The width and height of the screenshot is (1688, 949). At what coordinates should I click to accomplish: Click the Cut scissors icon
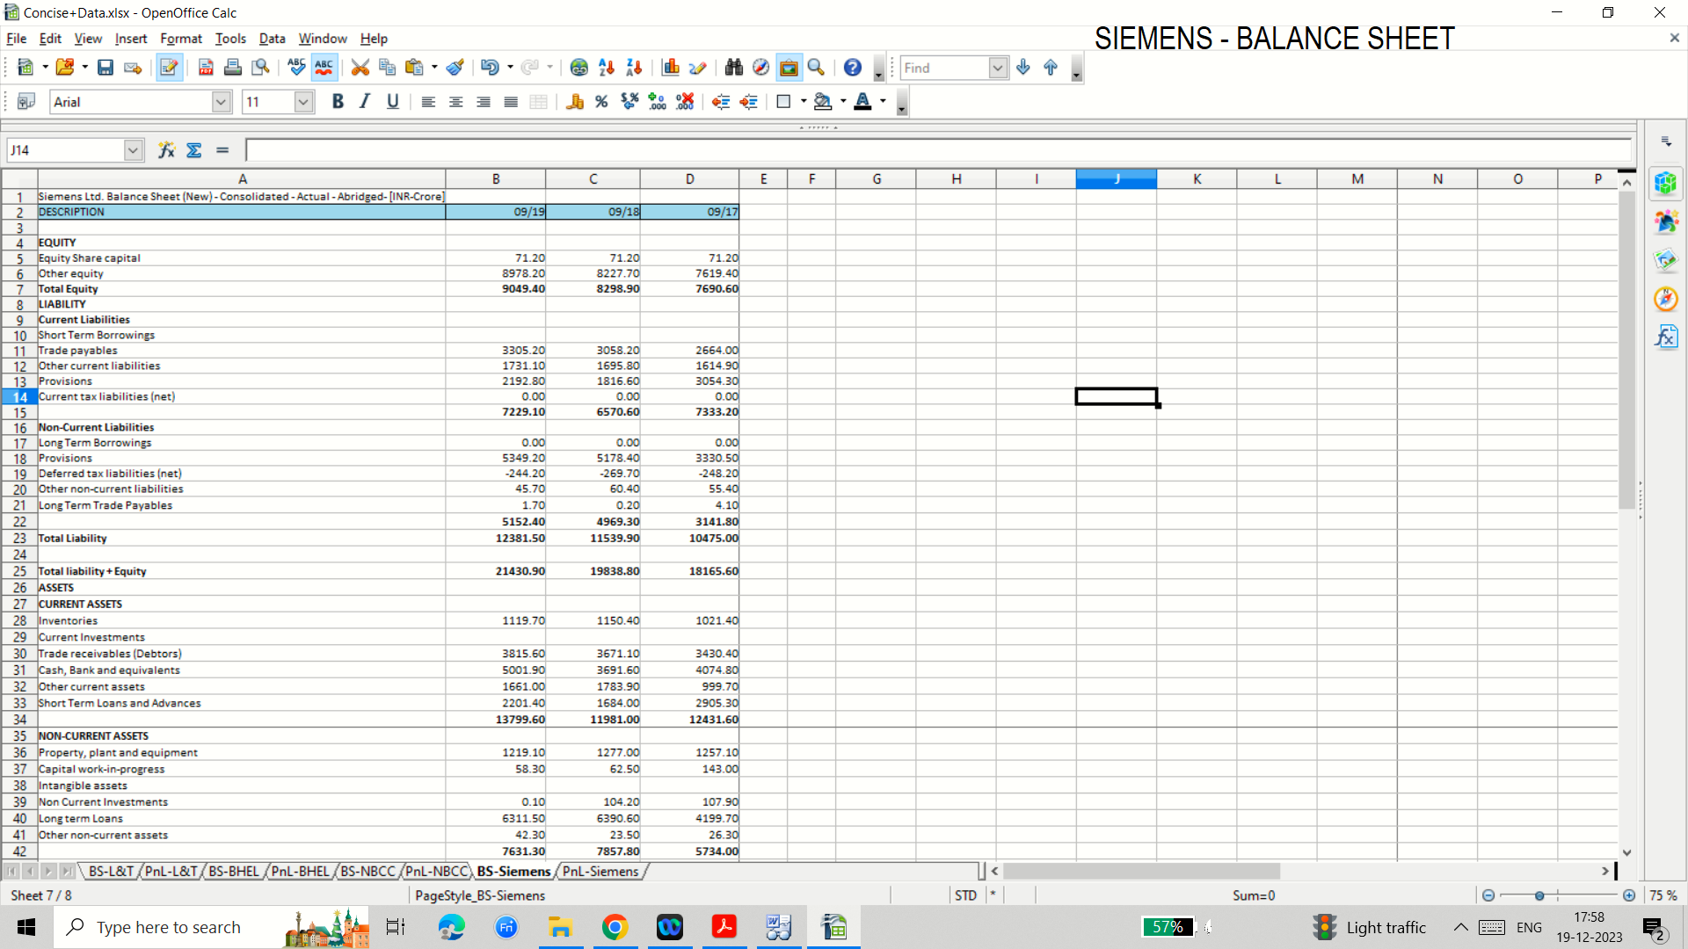(360, 68)
